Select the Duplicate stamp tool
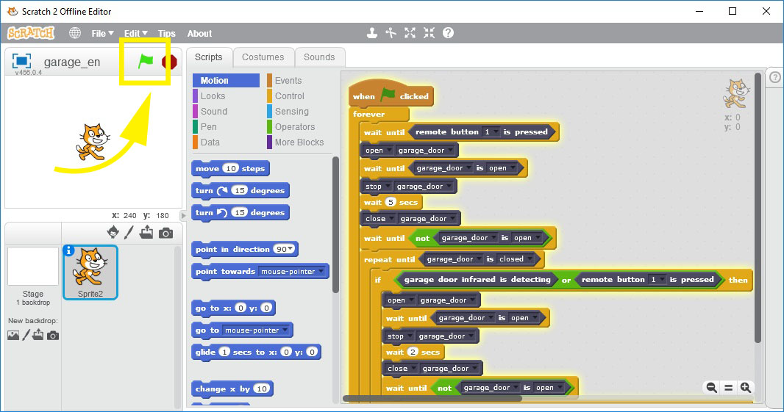784x412 pixels. click(x=372, y=33)
